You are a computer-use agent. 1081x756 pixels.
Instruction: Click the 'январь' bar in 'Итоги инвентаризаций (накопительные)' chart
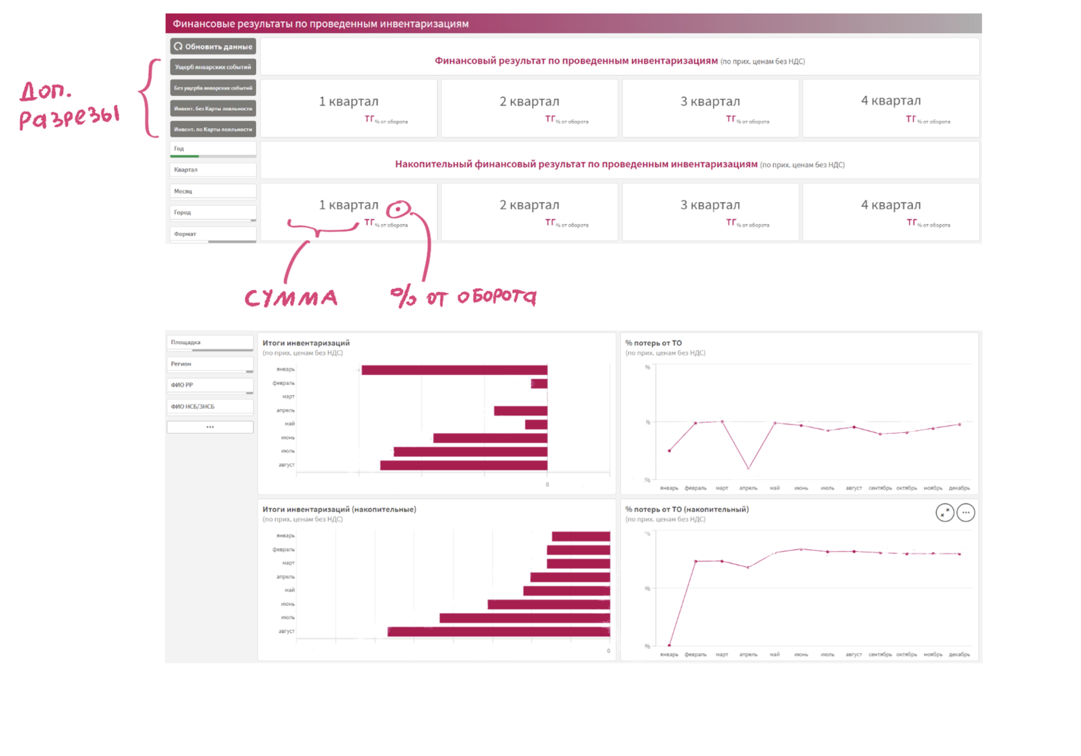click(581, 537)
